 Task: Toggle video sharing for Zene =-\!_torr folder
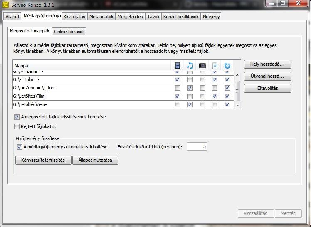[177, 88]
